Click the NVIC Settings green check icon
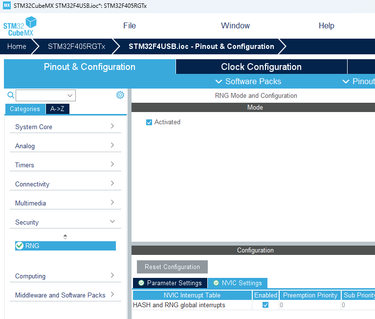 click(x=216, y=283)
